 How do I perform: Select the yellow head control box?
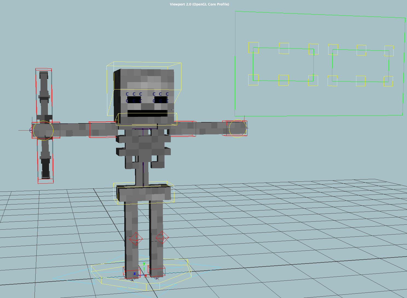coord(144,89)
